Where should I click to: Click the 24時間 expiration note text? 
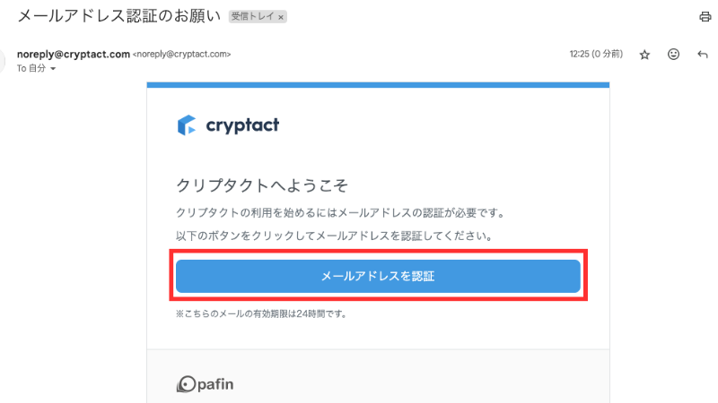(x=261, y=314)
